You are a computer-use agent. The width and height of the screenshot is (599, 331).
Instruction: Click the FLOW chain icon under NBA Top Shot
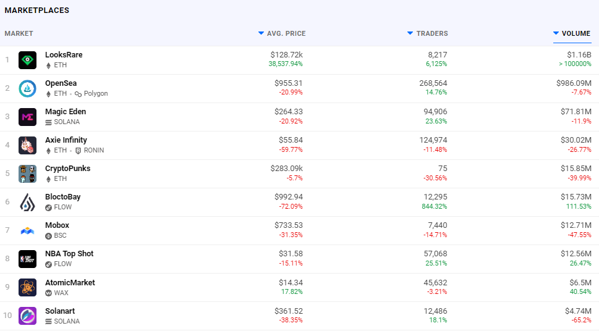coord(48,264)
